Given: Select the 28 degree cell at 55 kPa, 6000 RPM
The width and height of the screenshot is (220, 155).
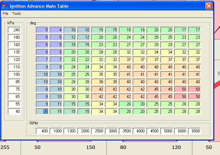Looking at the screenshot, I should coord(181,104).
